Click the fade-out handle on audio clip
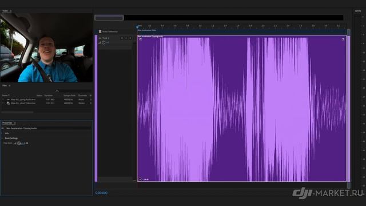 pos(343,39)
